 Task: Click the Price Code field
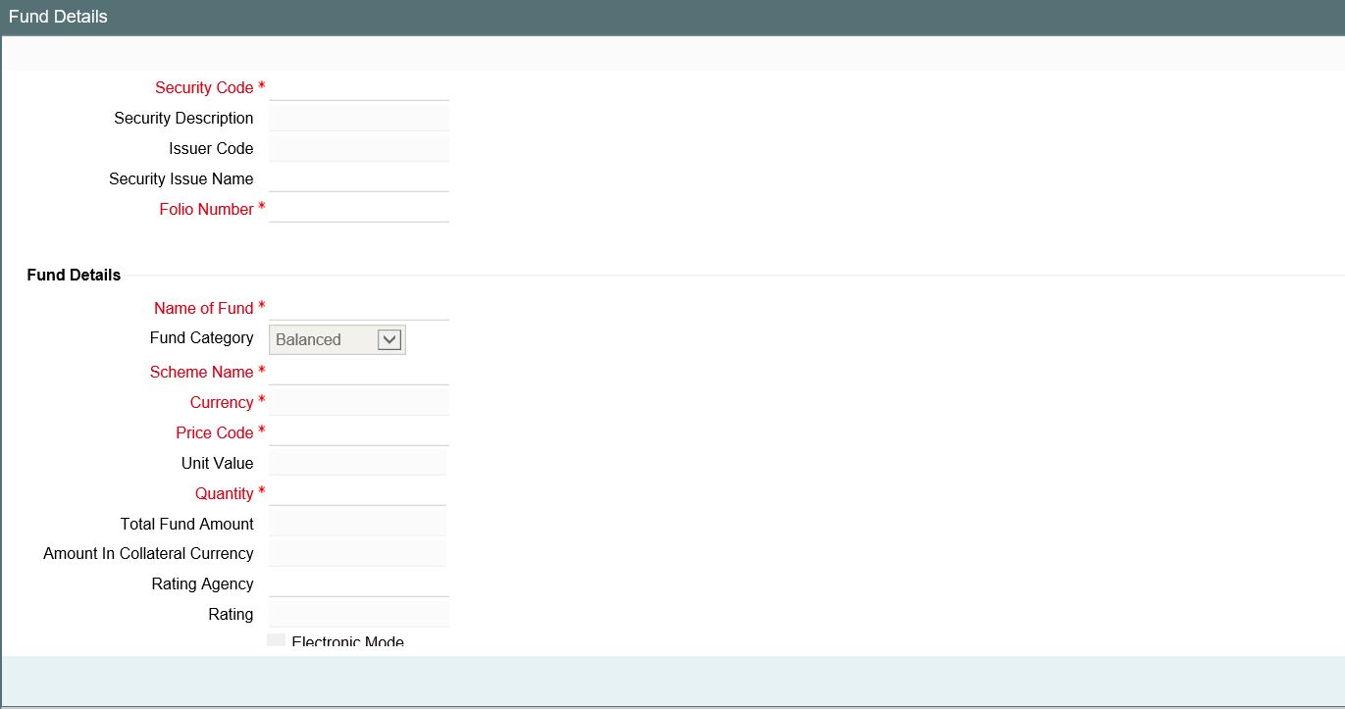(x=359, y=433)
